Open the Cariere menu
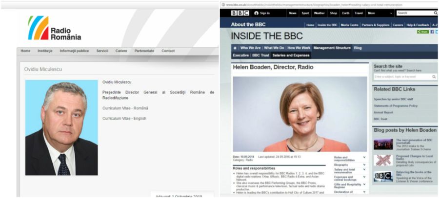Screen dimensions: 439x198 121,51
